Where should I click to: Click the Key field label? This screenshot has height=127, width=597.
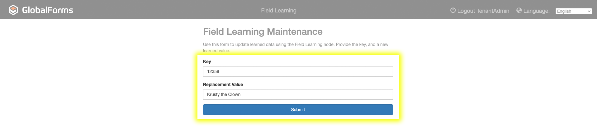[207, 61]
